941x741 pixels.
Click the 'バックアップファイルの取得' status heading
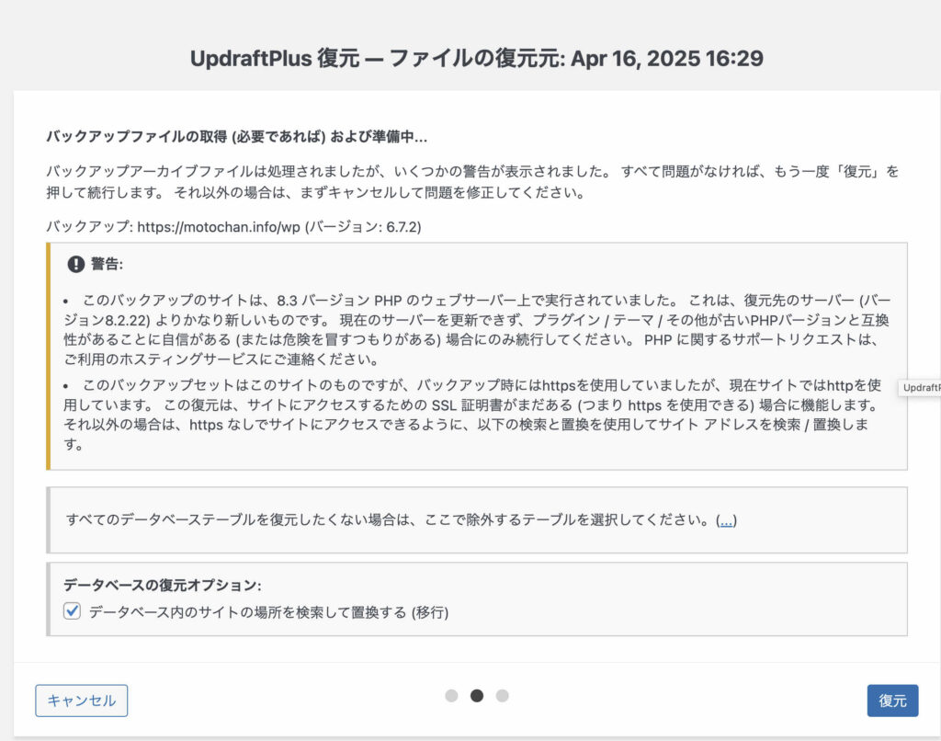pos(237,136)
